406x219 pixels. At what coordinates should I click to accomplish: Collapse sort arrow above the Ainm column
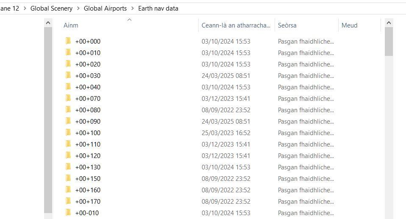[x=130, y=19]
